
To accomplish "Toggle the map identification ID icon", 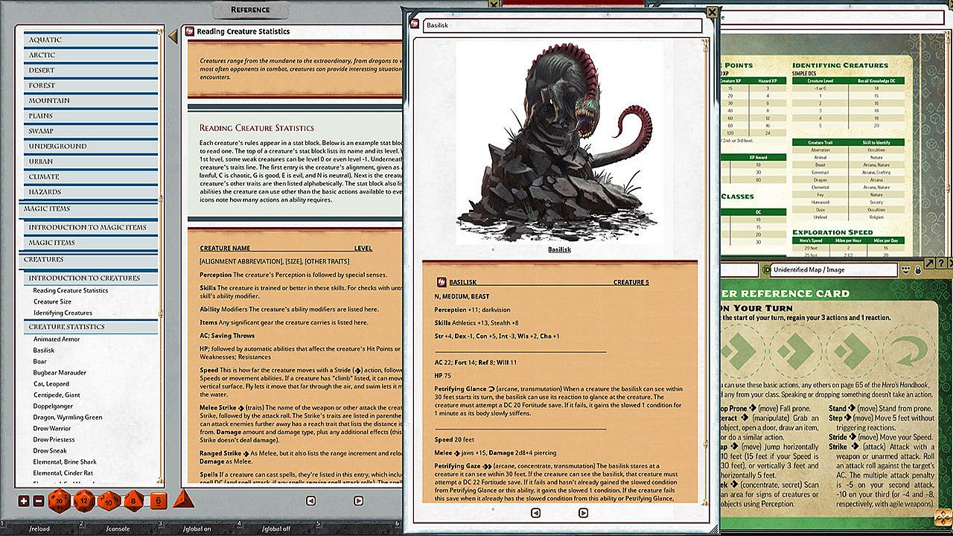I will (x=767, y=269).
